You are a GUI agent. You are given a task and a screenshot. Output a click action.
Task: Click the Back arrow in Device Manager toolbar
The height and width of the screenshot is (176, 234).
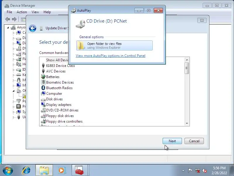pos(8,19)
